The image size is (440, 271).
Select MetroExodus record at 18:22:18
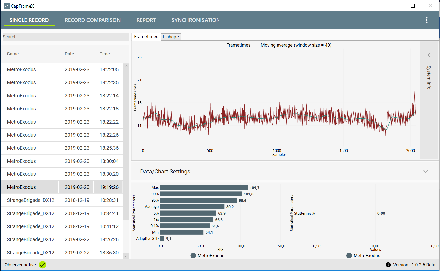click(62, 109)
